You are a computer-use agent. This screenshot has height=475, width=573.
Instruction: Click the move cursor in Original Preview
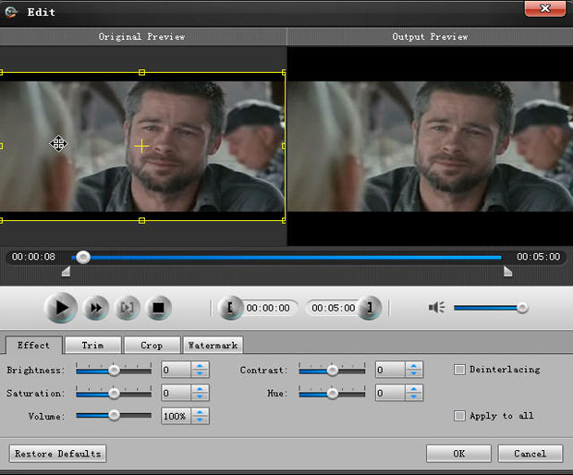pos(58,143)
